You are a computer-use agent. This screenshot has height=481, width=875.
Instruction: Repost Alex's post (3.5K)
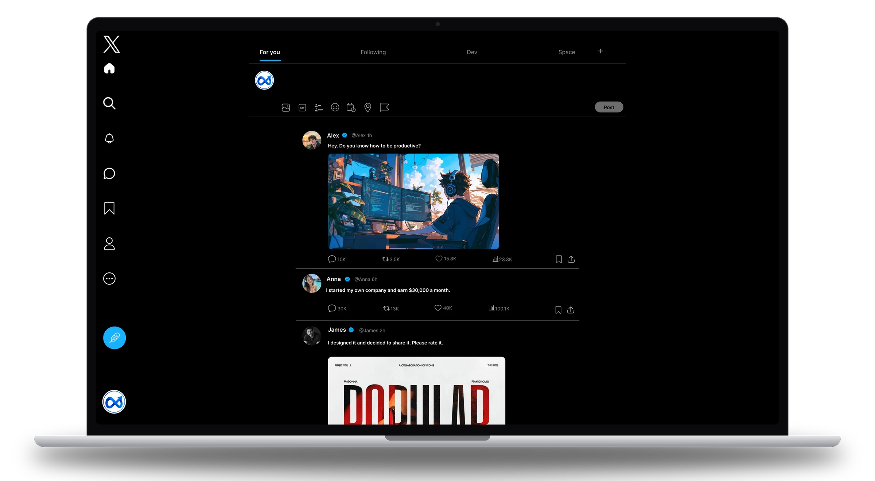[391, 259]
